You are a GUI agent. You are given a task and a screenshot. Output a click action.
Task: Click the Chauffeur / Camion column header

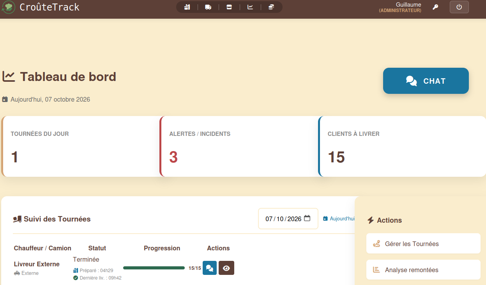point(42,248)
